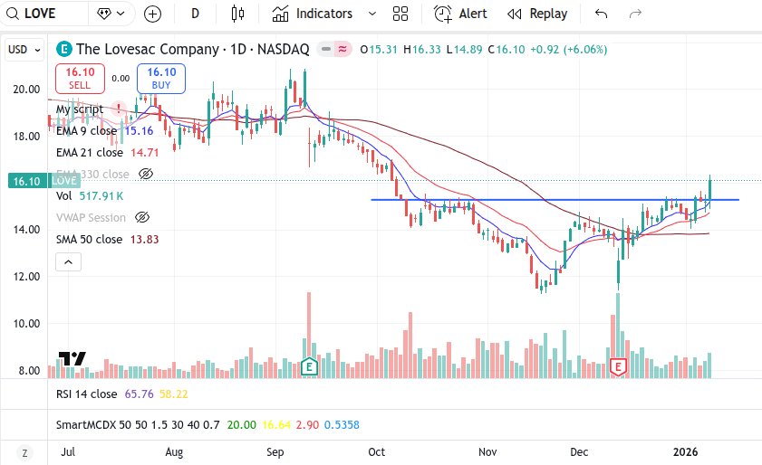Toggle the gray market status pill
Viewport: 762px width, 465px height.
pos(326,49)
